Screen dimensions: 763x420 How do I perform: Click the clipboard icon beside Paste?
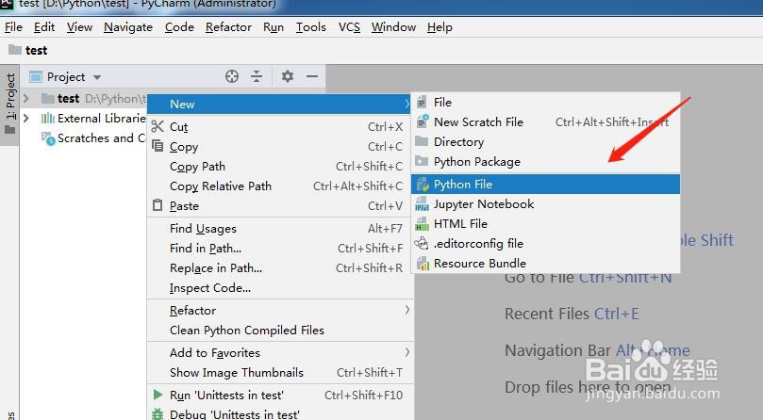click(158, 205)
